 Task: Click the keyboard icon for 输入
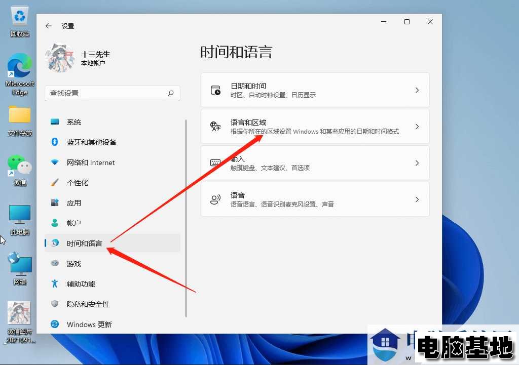click(x=215, y=163)
